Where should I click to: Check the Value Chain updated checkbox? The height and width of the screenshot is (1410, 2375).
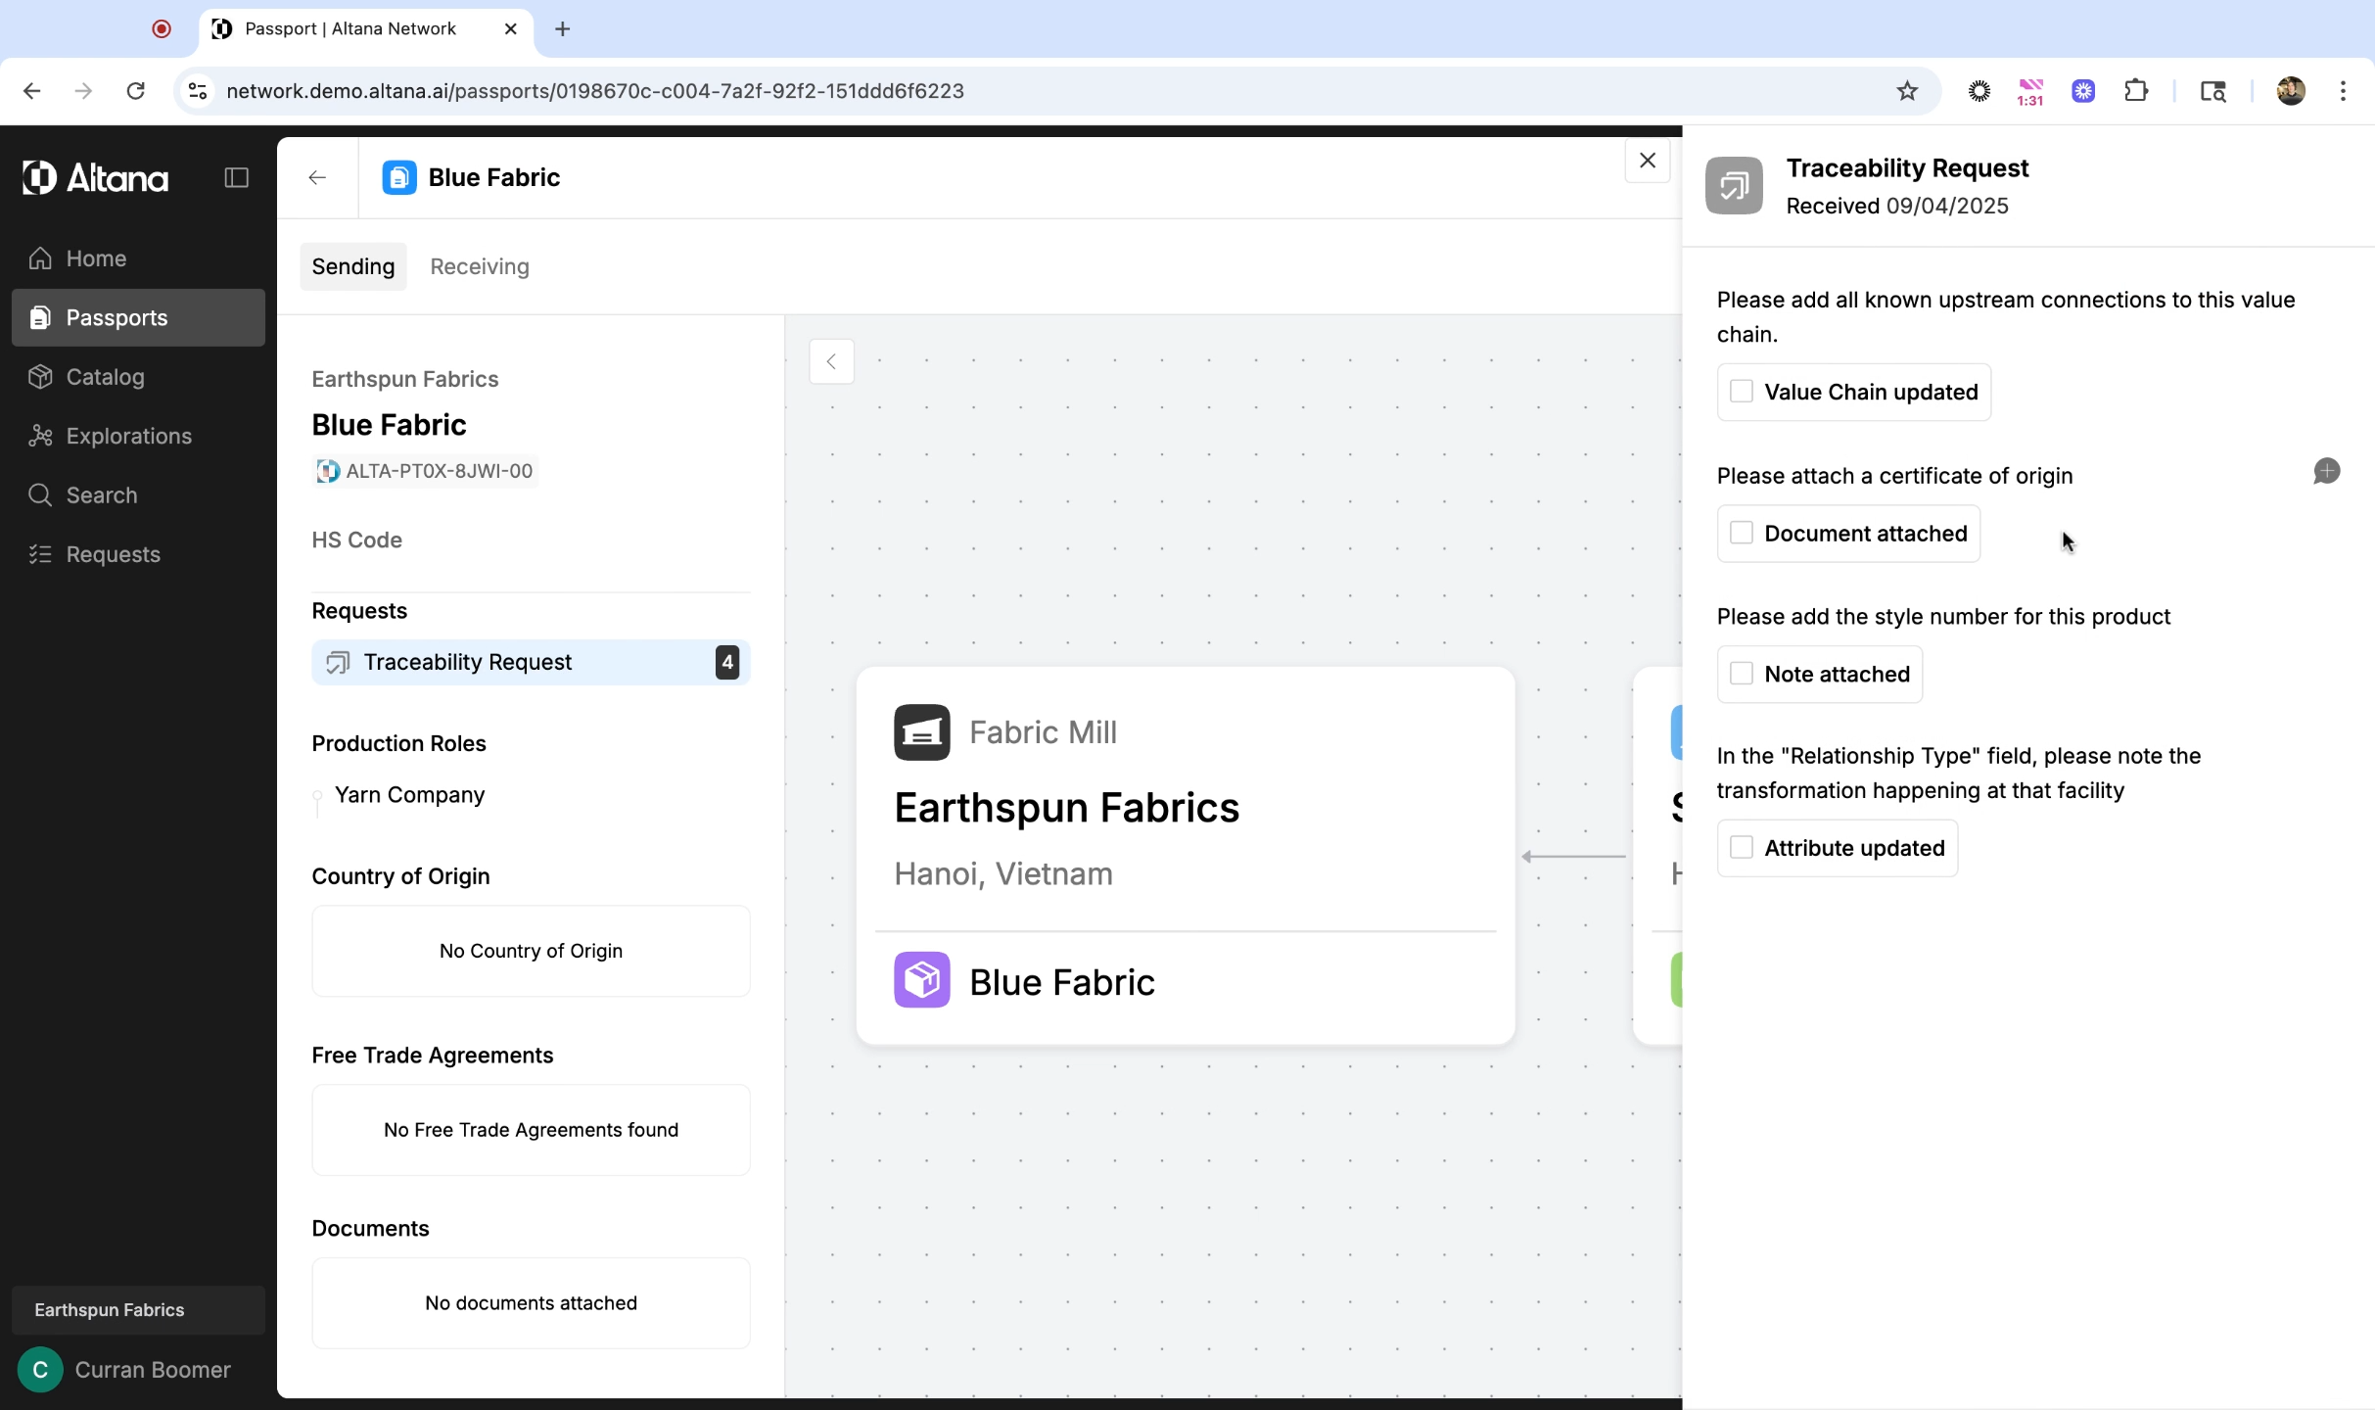(x=1741, y=392)
